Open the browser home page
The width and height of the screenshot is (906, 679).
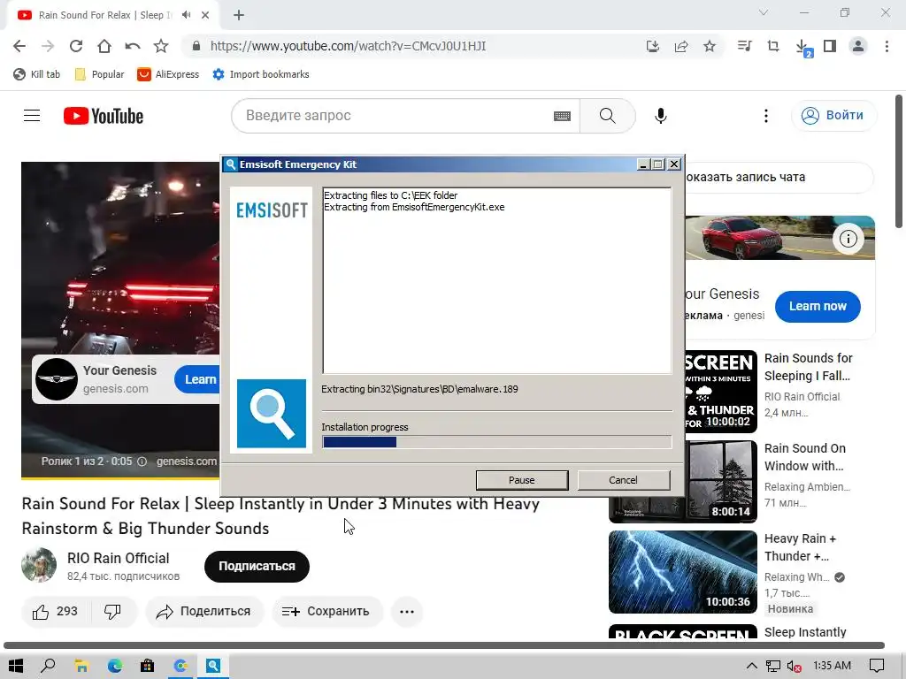(104, 46)
